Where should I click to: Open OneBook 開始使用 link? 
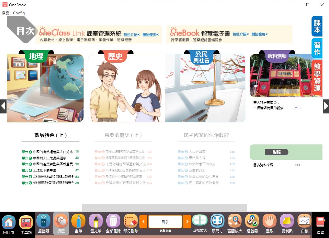[259, 34]
